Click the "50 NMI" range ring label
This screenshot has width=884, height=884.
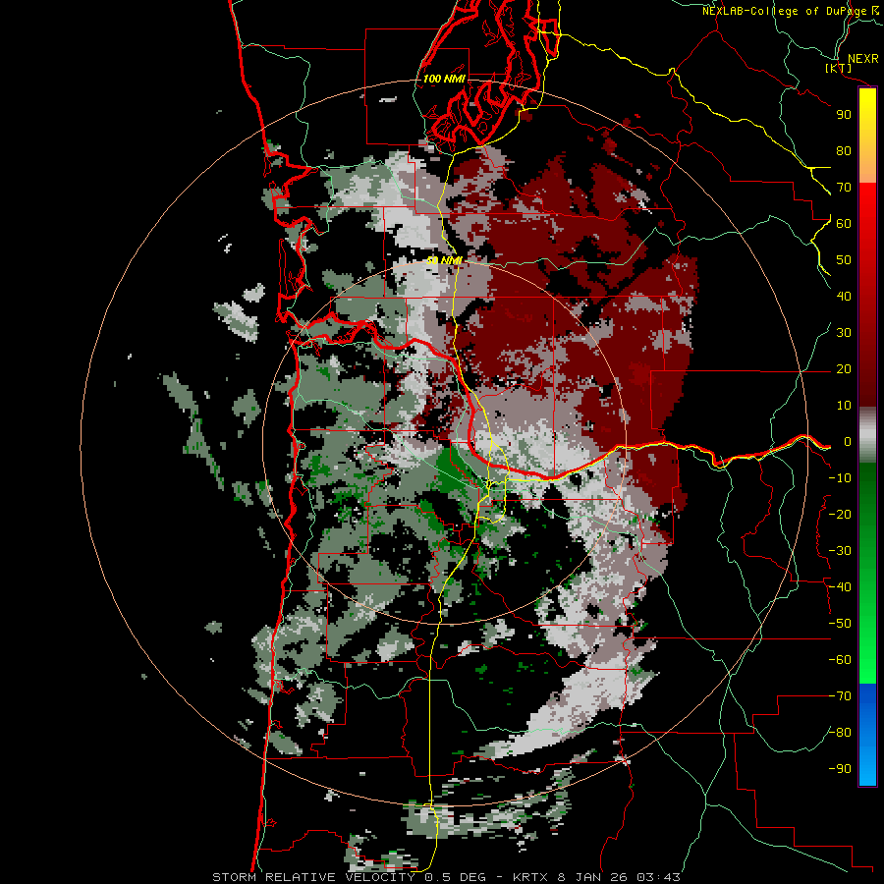click(x=444, y=260)
